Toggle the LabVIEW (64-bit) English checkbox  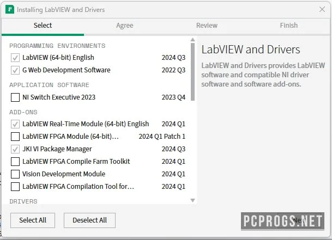point(15,58)
